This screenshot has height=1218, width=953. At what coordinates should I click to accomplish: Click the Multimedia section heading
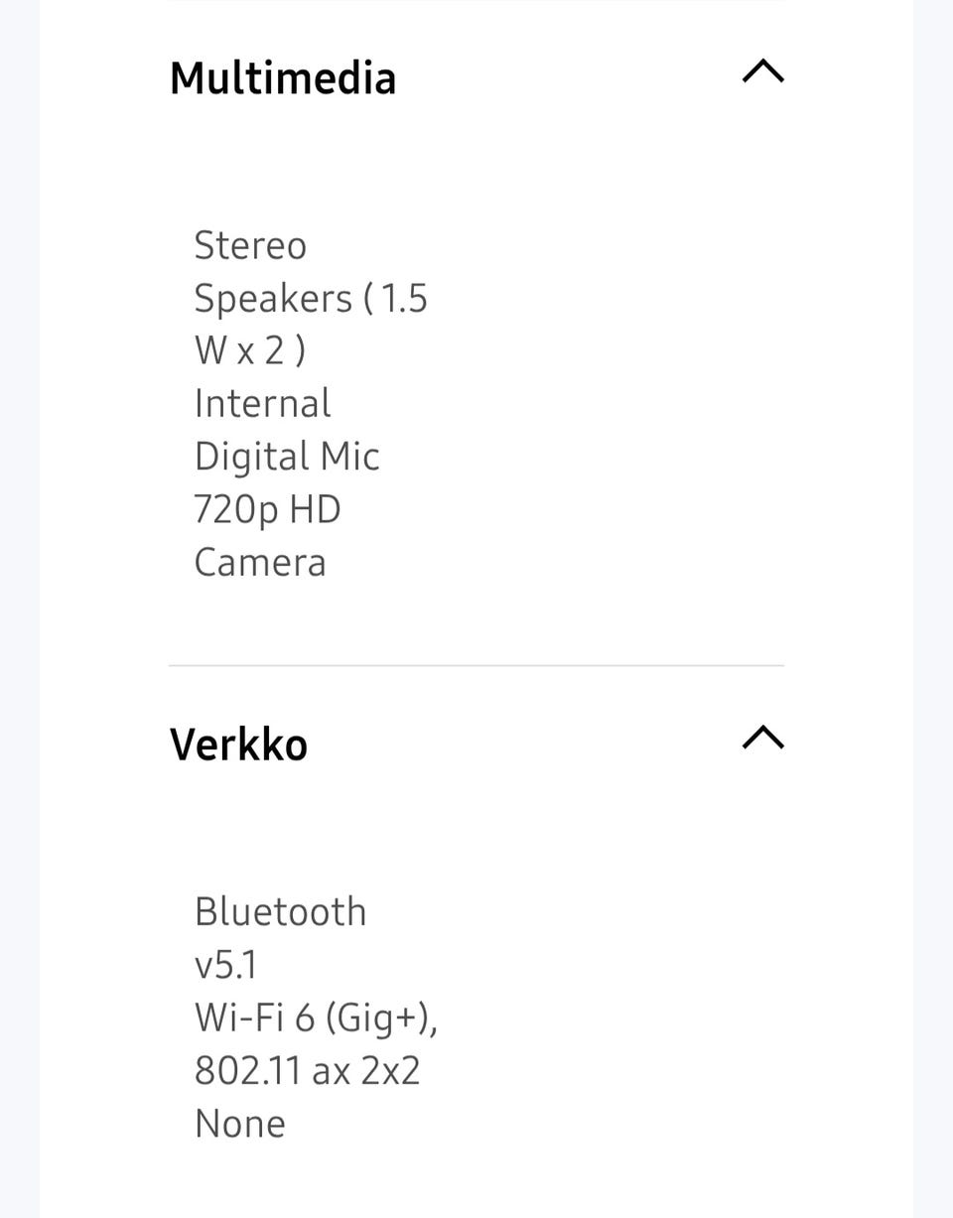pyautogui.click(x=283, y=78)
